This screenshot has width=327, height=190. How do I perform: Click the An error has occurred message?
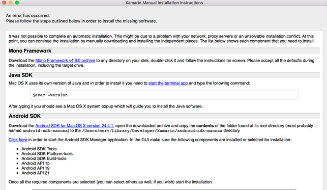[28, 16]
